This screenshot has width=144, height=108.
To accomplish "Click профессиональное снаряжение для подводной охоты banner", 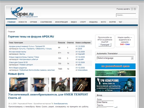I will [x=115, y=73].
